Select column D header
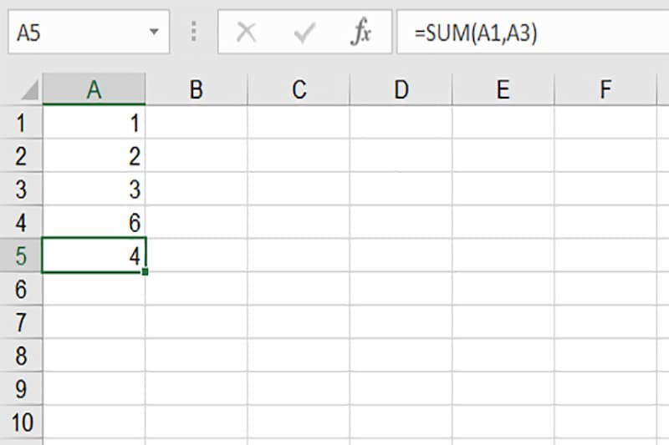 (x=401, y=90)
